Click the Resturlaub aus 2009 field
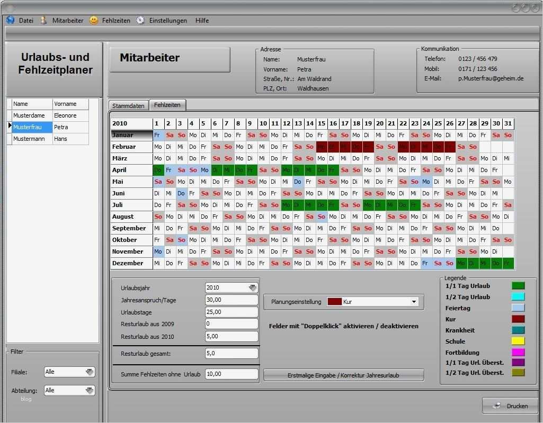The image size is (543, 423). 232,323
